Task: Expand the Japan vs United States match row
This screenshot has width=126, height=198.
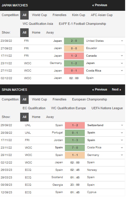Action: [x=122, y=41]
